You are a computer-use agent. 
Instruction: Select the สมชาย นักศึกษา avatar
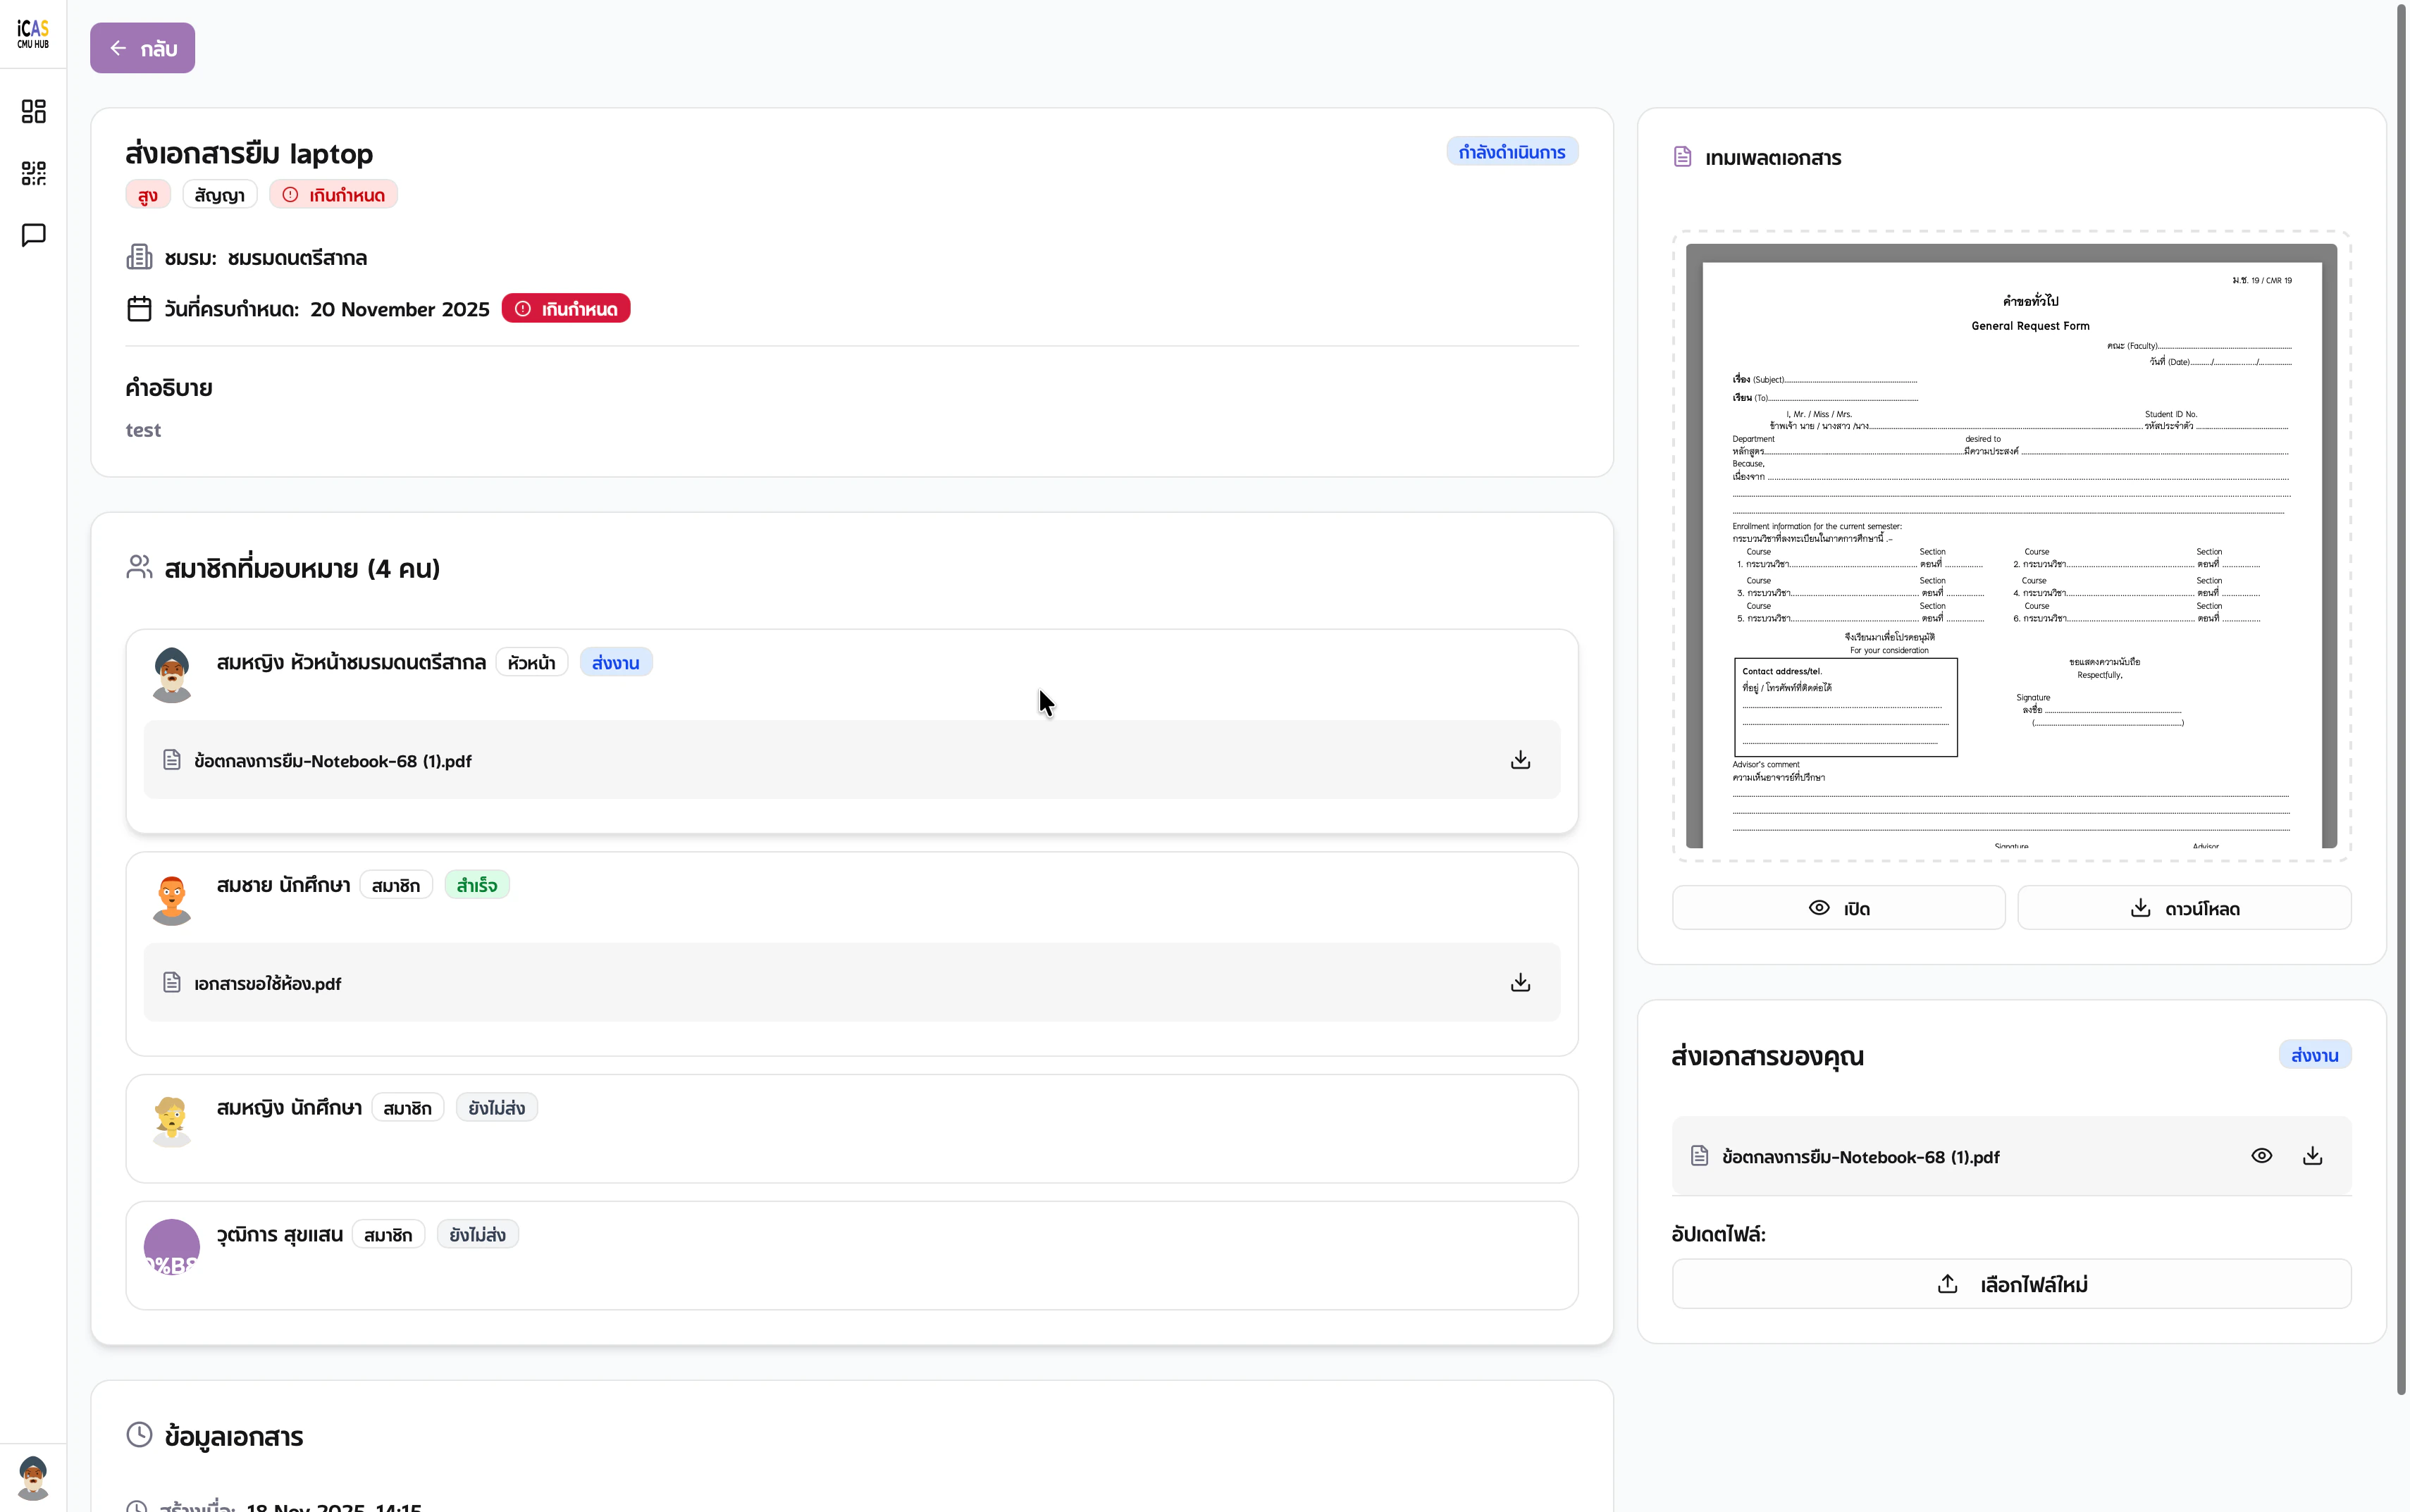pos(172,898)
